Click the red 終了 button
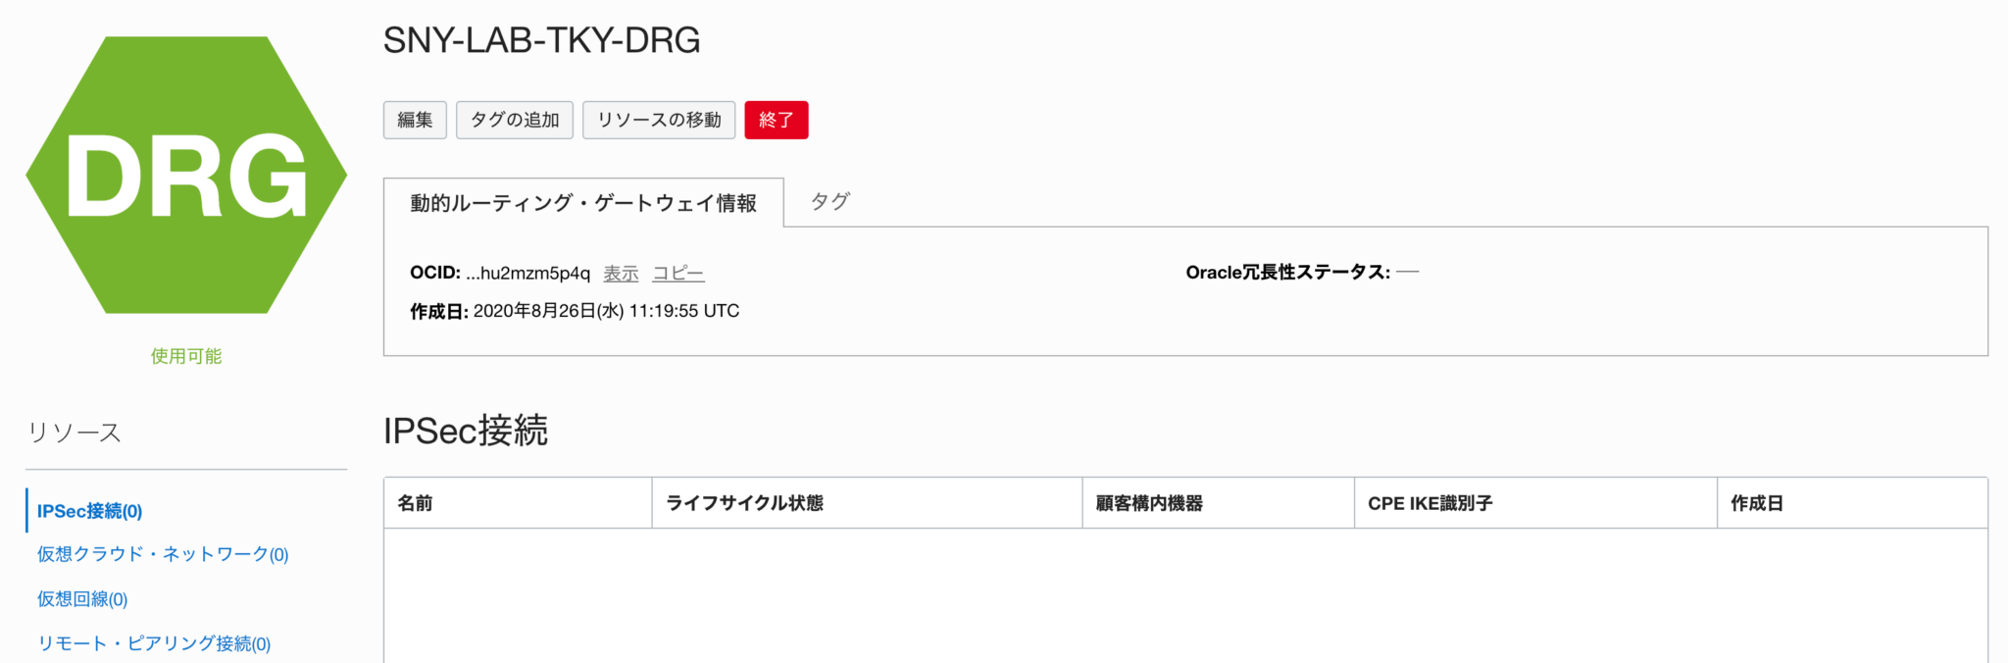Screen dimensions: 2008x663 click(x=776, y=119)
